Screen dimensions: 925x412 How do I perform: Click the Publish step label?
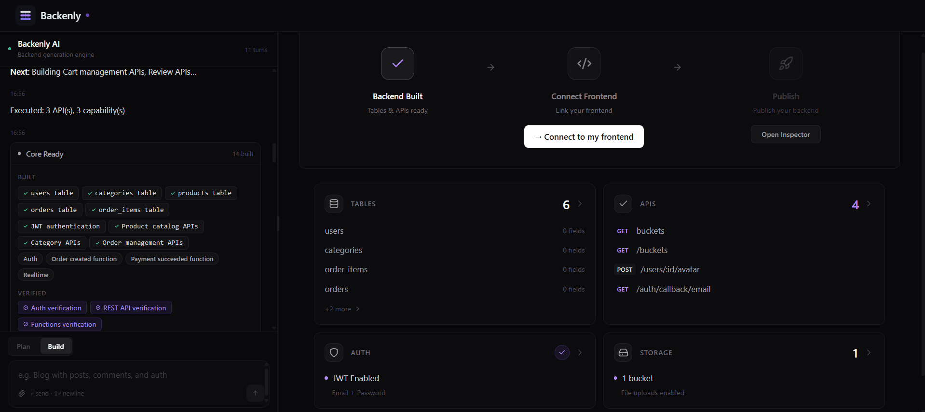[786, 97]
